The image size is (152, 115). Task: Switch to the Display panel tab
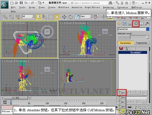coord(142,24)
